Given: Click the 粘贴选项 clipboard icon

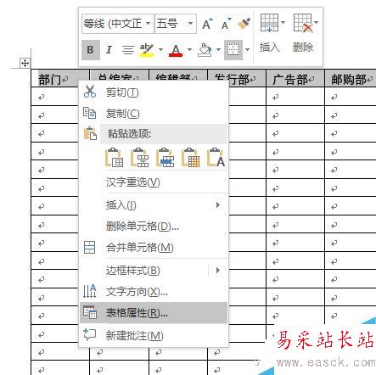Looking at the screenshot, I should 90,133.
